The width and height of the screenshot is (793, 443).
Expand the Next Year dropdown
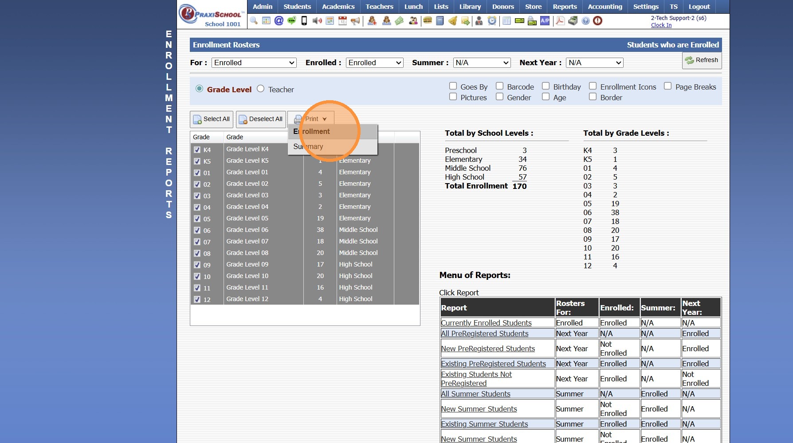595,63
